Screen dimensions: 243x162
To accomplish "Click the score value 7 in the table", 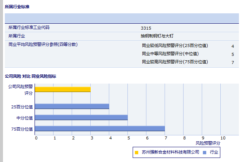I will [233, 63].
